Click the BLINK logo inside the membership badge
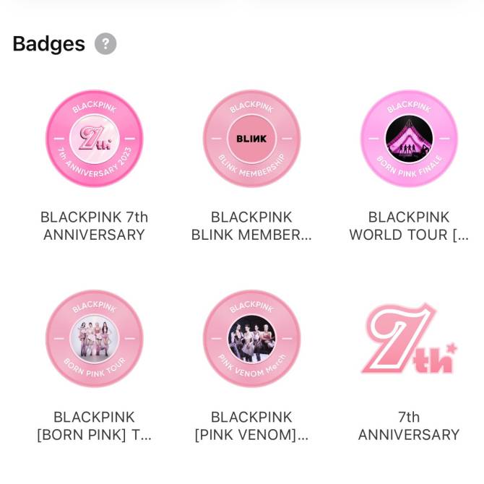 [x=251, y=139]
